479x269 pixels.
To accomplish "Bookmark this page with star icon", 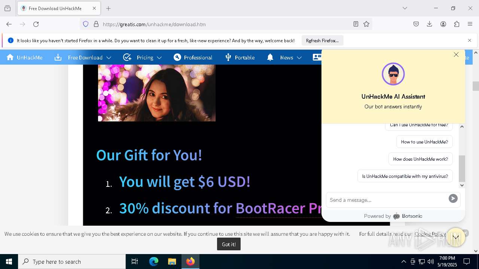I will click(x=366, y=24).
